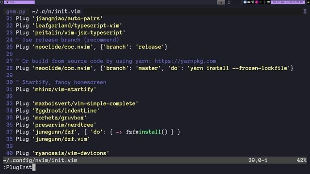Click 'maxboisvert/vim-simple-complete' on line 33

coord(85,103)
